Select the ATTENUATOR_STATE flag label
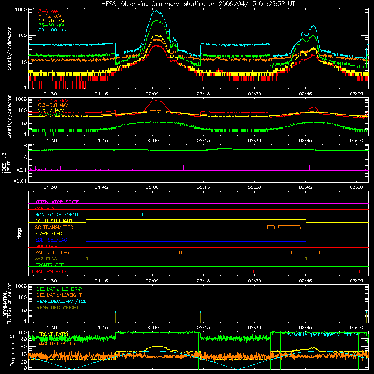The height and width of the screenshot is (374, 374). point(57,202)
